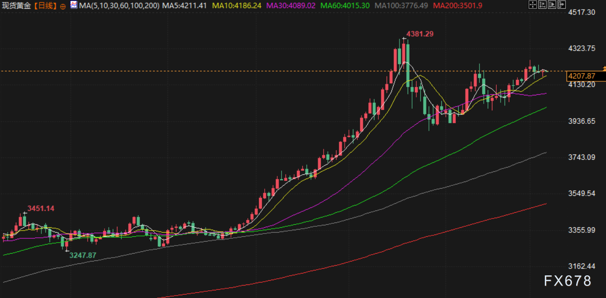
Task: Click the current price tag 4207.87
Action: point(581,76)
